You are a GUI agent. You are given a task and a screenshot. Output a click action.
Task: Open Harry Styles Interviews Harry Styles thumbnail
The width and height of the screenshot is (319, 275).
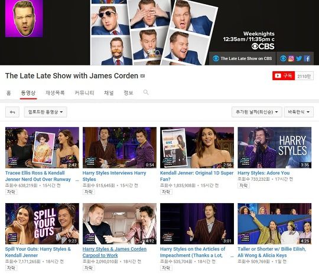[x=119, y=148]
